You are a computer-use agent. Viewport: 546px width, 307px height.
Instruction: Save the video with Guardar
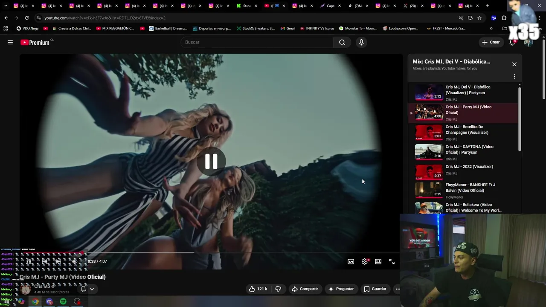point(375,289)
